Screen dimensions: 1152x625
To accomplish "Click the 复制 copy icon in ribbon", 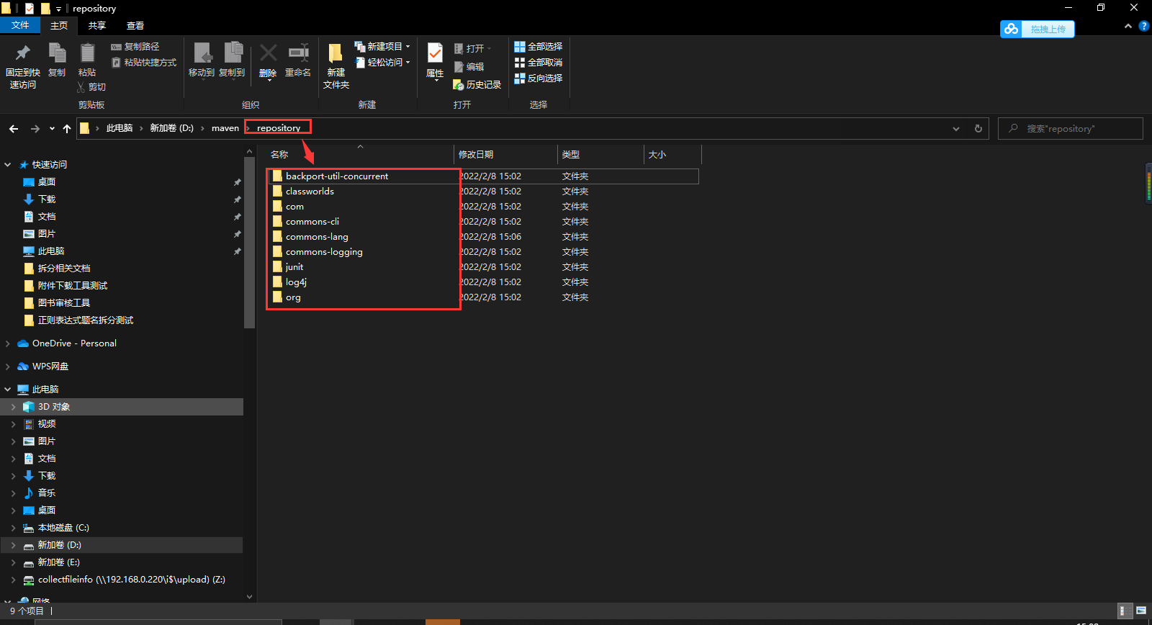I will 57,53.
